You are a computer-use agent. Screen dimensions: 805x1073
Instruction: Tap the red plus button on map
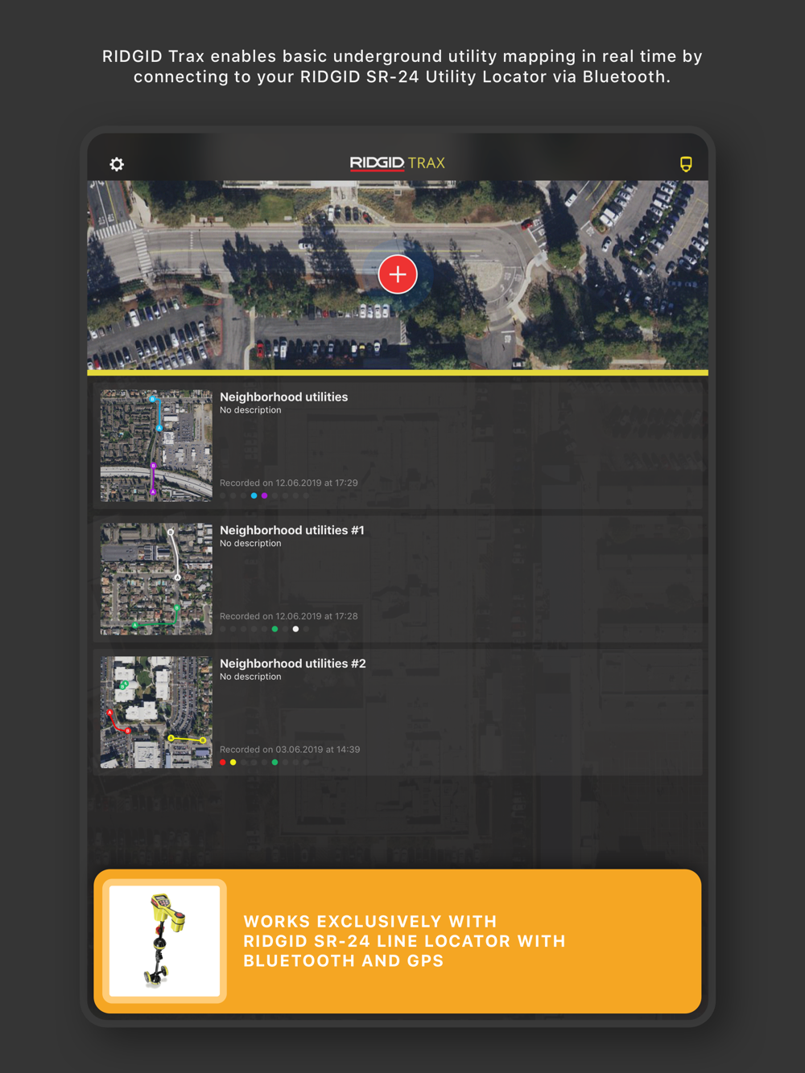398,274
